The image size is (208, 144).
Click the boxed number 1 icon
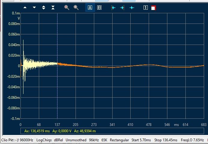[145, 8]
